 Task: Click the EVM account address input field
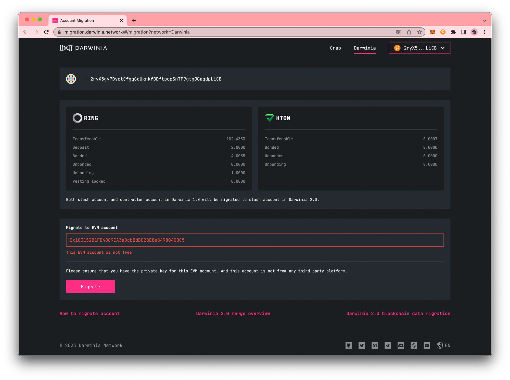[x=254, y=240]
